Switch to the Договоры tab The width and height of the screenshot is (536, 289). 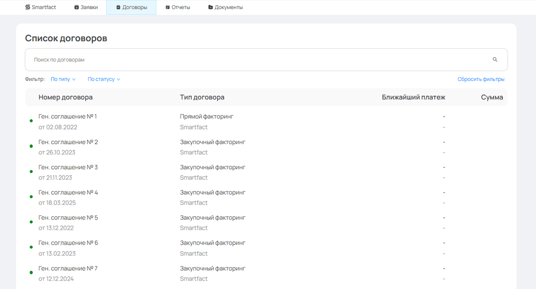click(x=131, y=7)
